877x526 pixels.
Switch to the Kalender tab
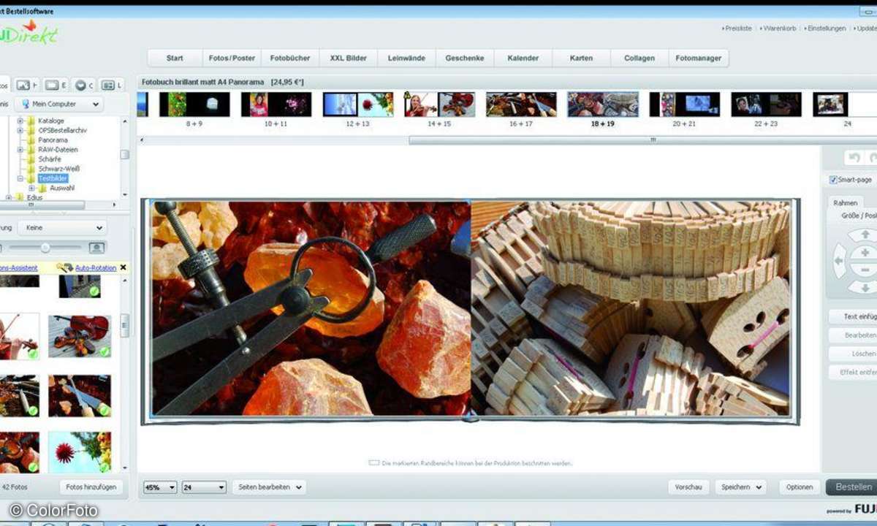[523, 58]
